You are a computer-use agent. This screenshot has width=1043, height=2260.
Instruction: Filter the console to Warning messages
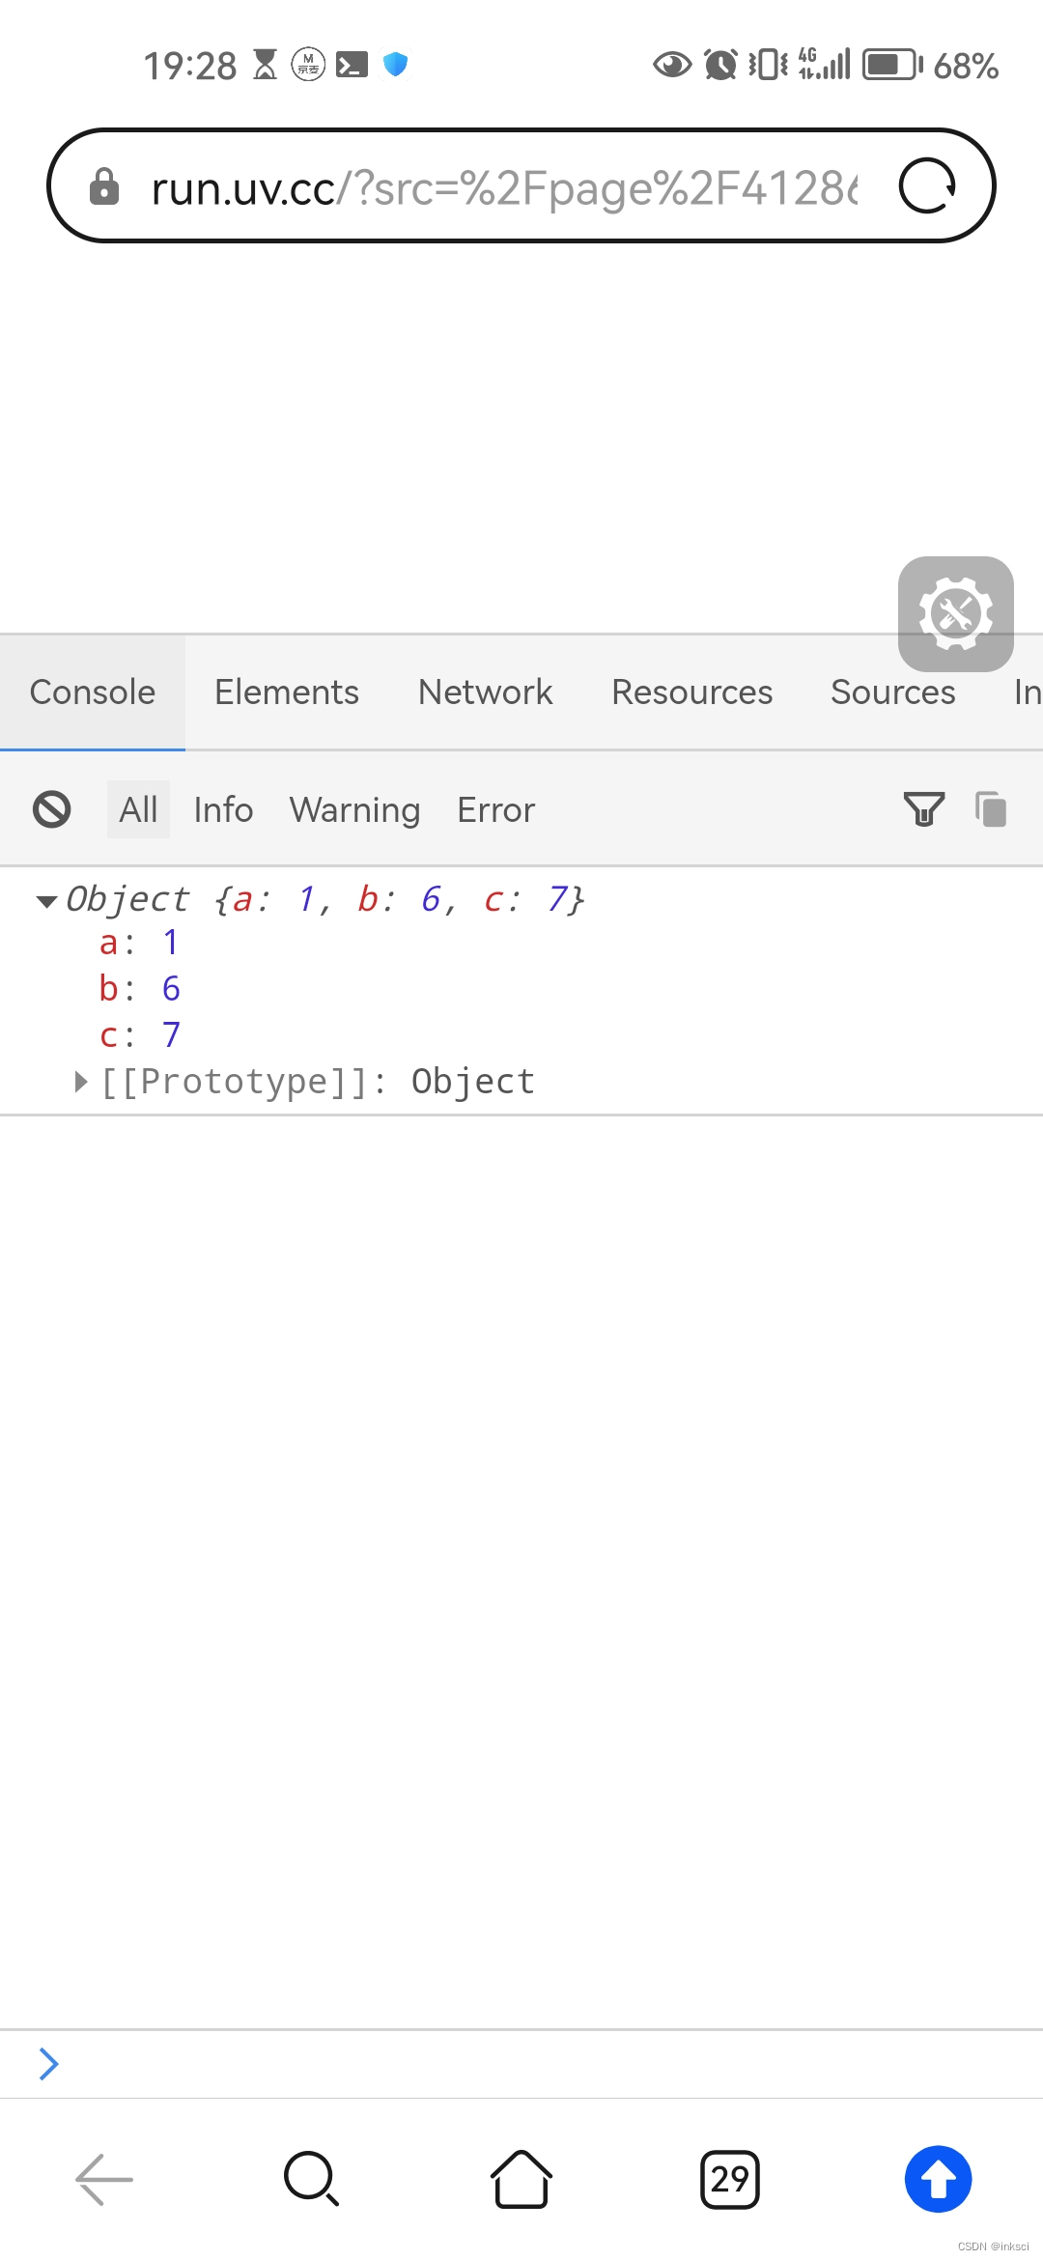click(354, 809)
